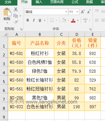Toggle Underline formatting
The image size is (105, 121).
click(x=40, y=20)
